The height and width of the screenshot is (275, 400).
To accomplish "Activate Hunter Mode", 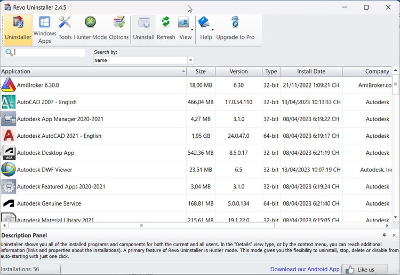I will pos(90,30).
